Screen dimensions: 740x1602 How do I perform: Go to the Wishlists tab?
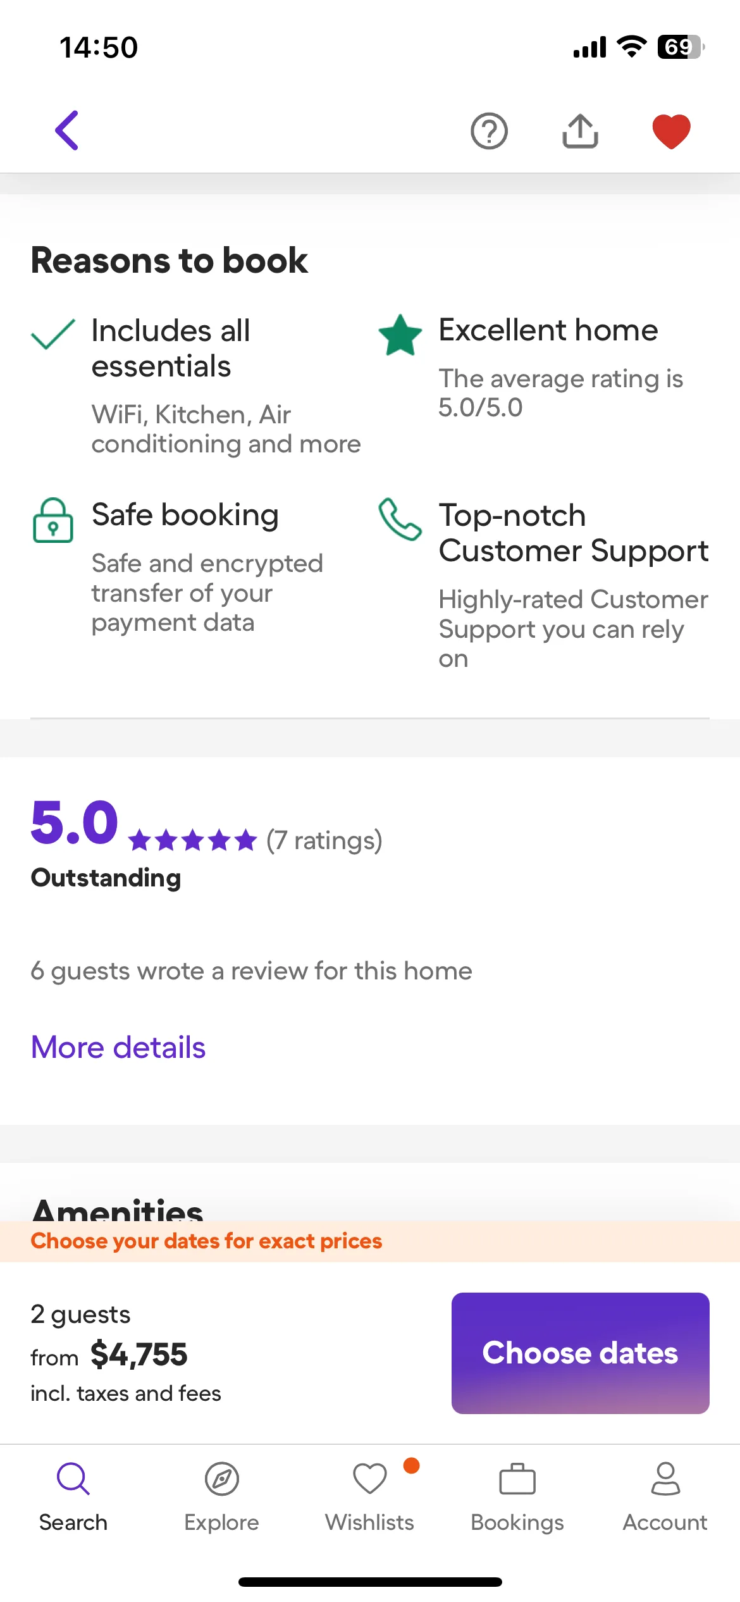[369, 1495]
